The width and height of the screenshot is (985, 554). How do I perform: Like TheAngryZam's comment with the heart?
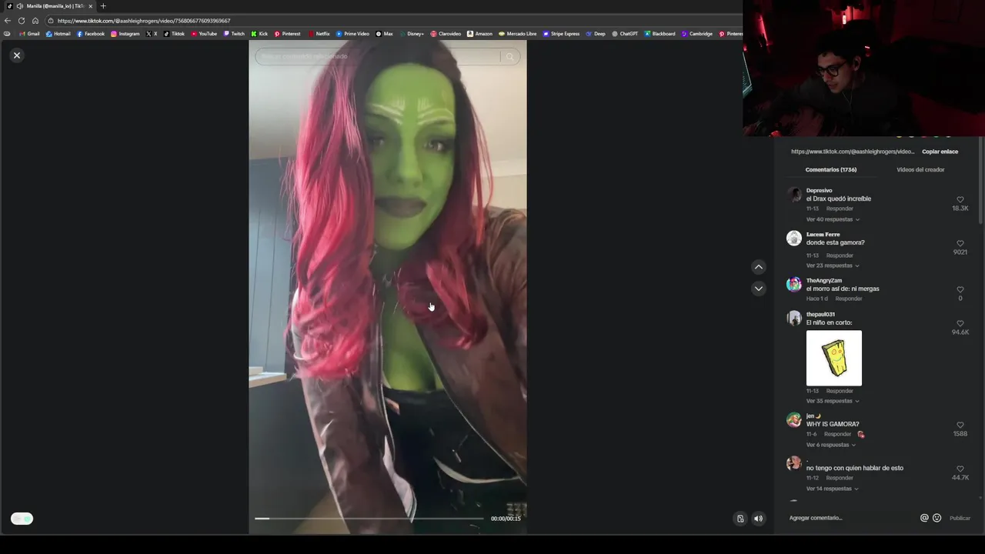tap(960, 290)
